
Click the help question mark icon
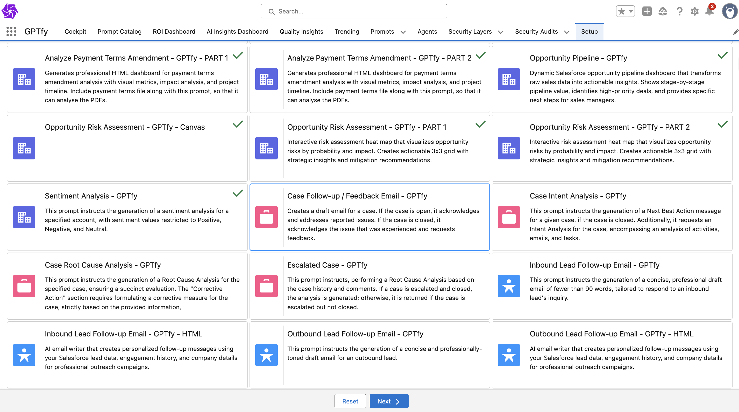tap(679, 11)
